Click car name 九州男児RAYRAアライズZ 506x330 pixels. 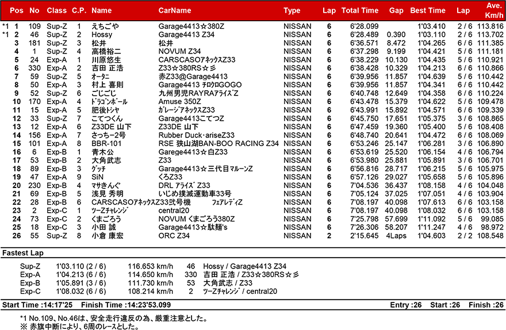tap(198, 93)
